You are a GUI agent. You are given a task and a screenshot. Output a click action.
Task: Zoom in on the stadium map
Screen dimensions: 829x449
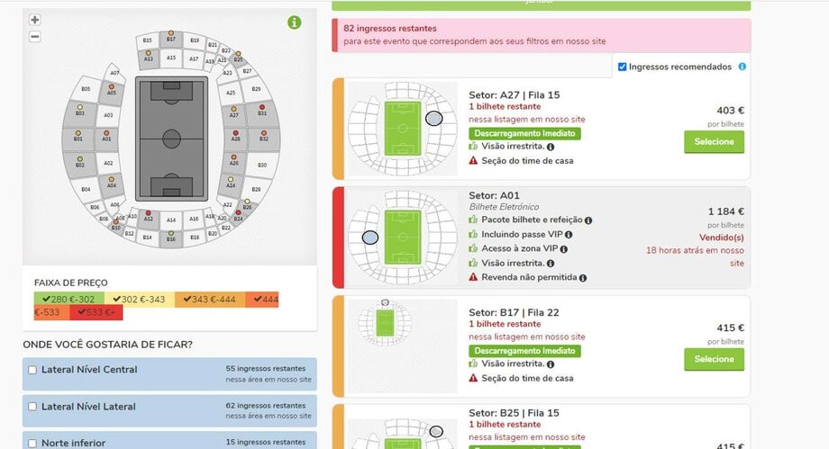[35, 20]
